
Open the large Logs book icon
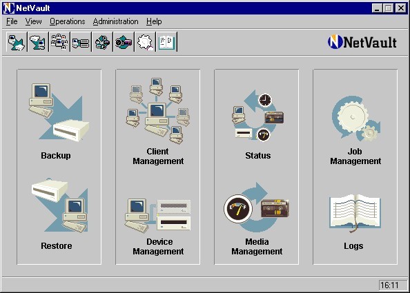pyautogui.click(x=355, y=213)
